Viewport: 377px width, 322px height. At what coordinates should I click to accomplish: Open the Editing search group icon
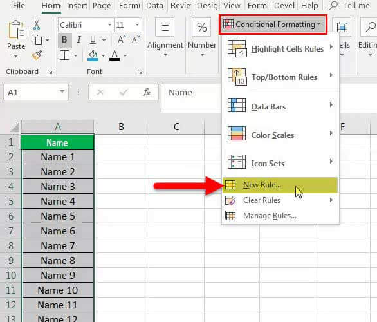[370, 27]
